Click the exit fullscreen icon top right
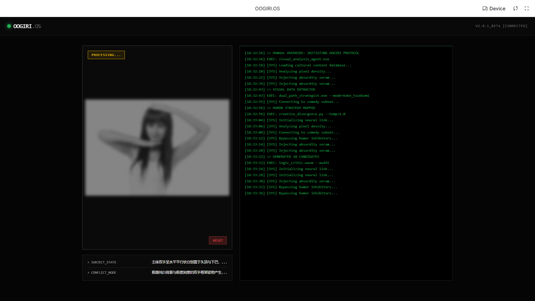535x301 pixels. tap(526, 8)
